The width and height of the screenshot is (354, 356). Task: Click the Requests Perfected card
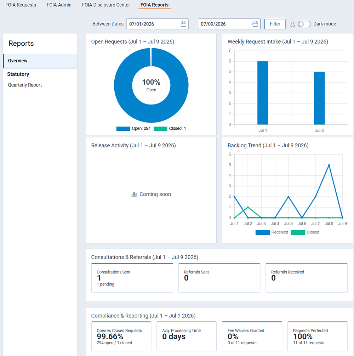(317, 336)
